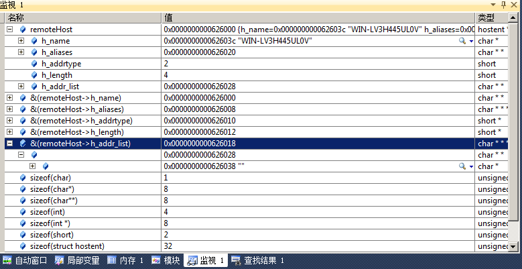Click the h_length variable cube icon

click(34, 75)
